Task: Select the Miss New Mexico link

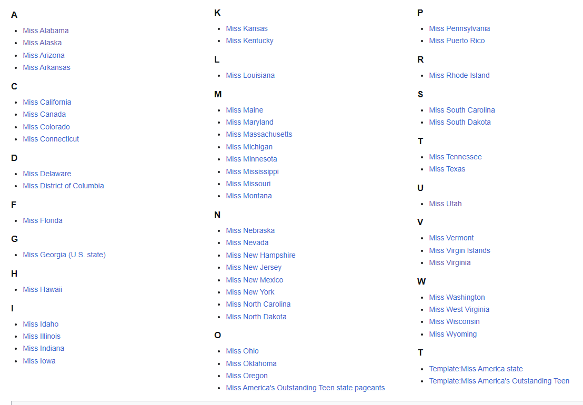Action: coord(254,280)
